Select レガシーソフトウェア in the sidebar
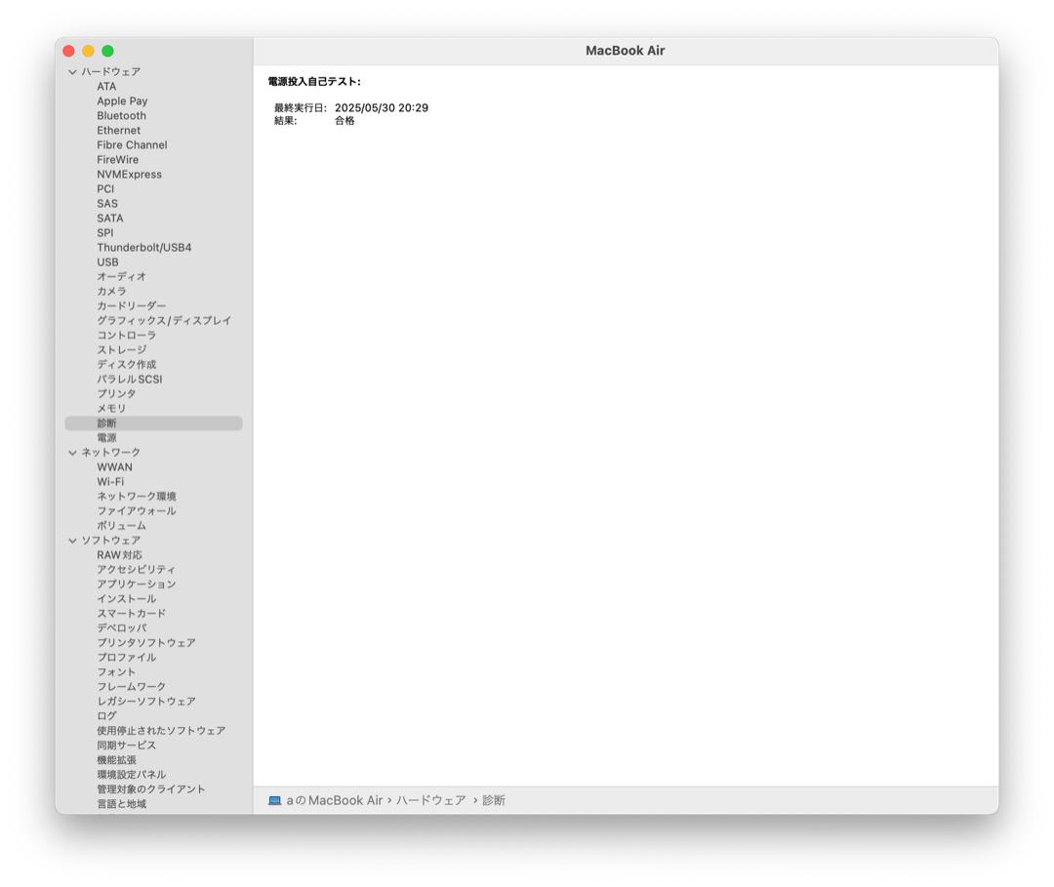Image resolution: width=1054 pixels, height=887 pixels. pyautogui.click(x=146, y=702)
